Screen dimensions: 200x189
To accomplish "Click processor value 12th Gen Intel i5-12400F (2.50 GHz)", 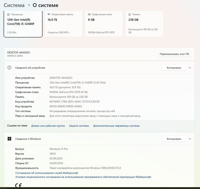I will click(x=78, y=82).
